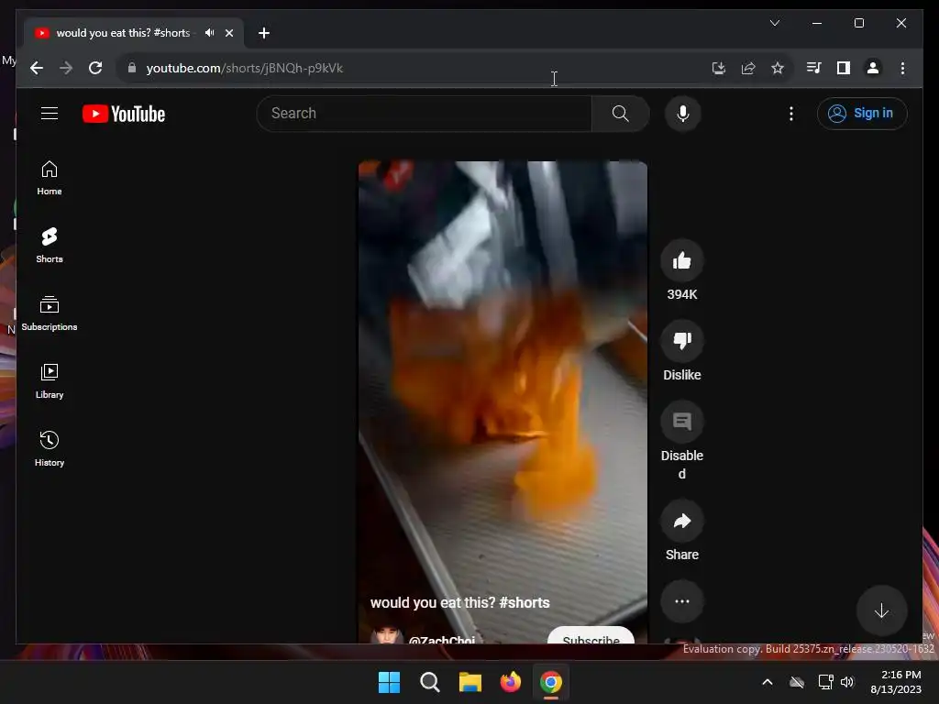
Task: Open volume control in system tray
Action: 846,682
